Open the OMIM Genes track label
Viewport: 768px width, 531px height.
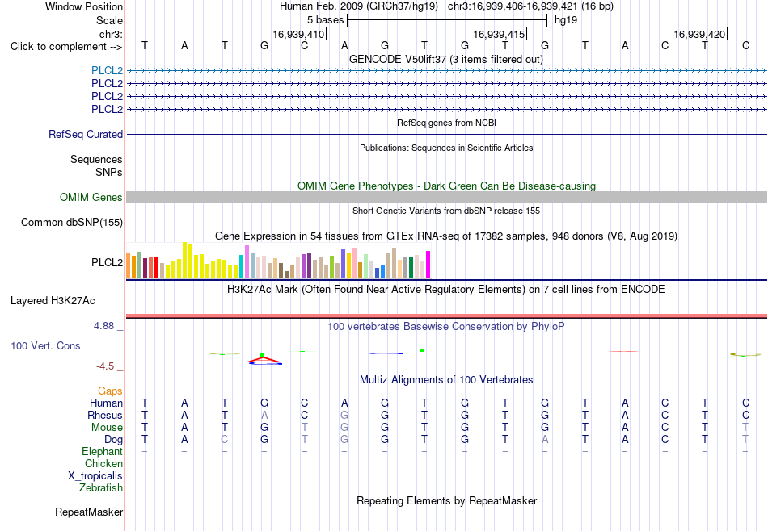coord(91,197)
